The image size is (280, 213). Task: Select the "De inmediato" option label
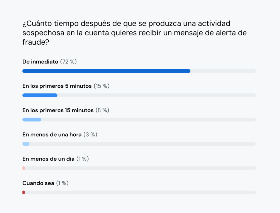click(40, 62)
